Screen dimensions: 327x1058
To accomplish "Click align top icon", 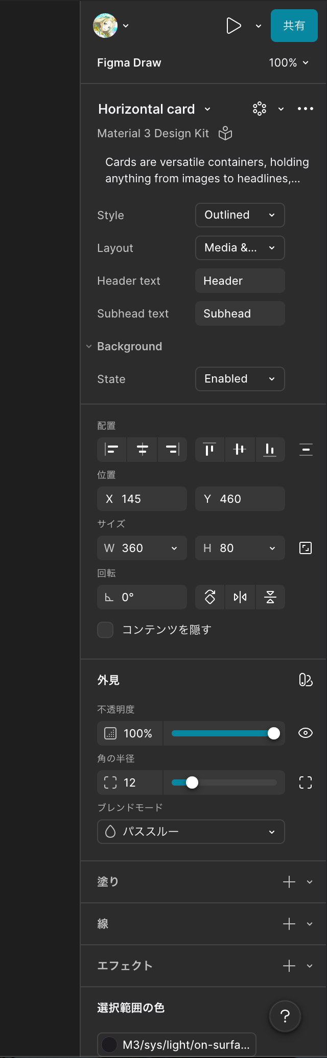I will coord(209,450).
